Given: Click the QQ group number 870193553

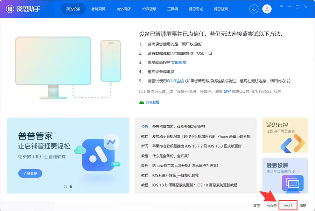Looking at the screenshot, I should click(261, 91).
